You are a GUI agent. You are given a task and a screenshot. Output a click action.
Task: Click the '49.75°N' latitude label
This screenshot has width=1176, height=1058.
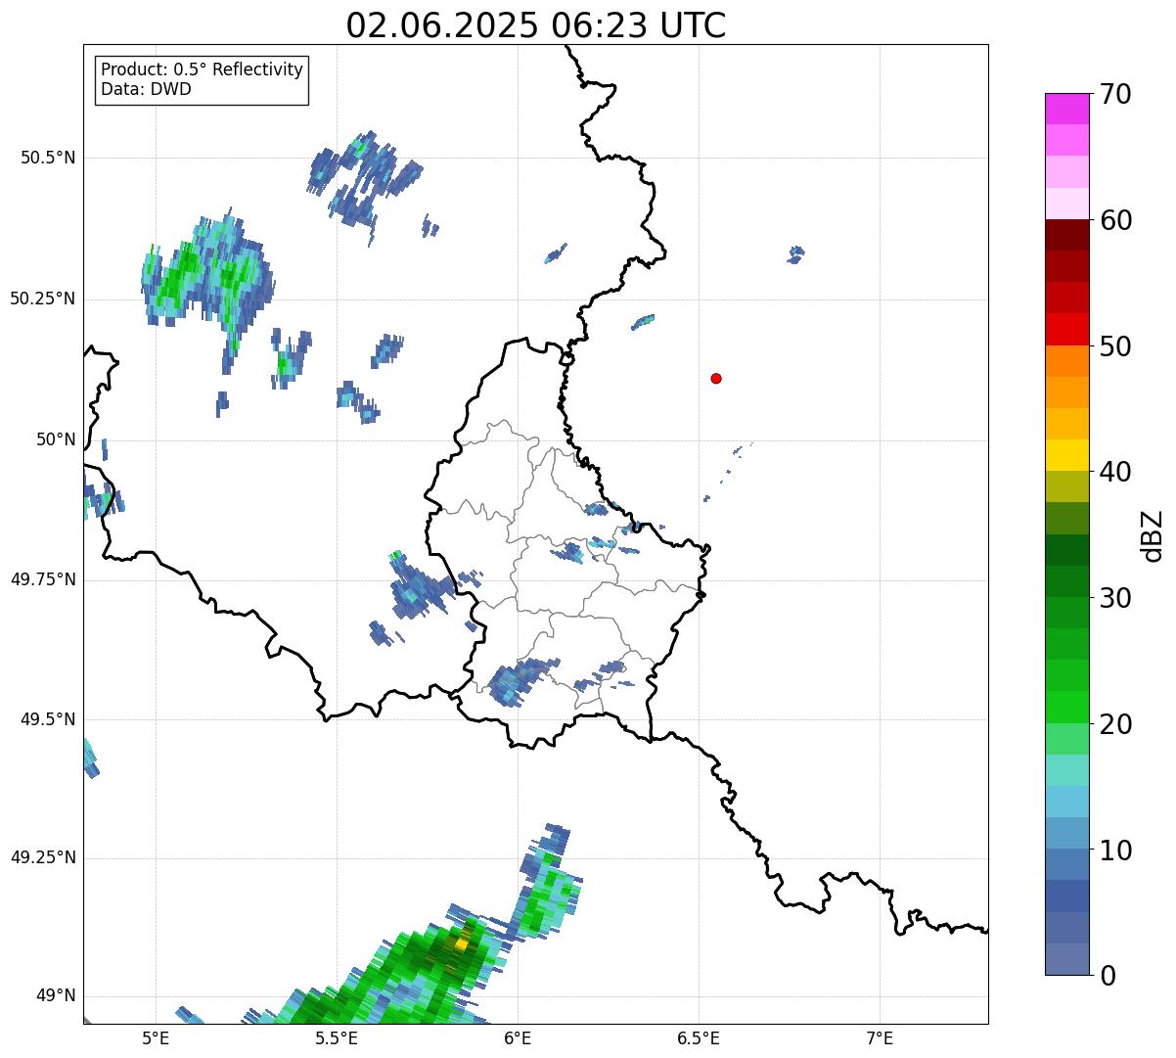43,579
